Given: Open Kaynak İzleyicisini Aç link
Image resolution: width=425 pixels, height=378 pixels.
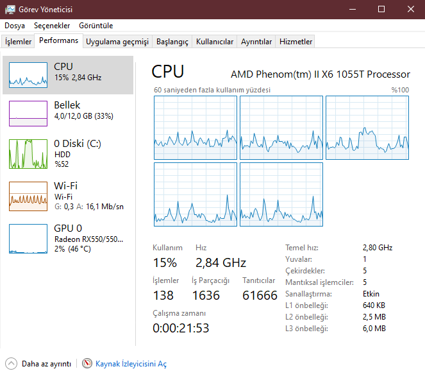Looking at the screenshot, I should 131,364.
